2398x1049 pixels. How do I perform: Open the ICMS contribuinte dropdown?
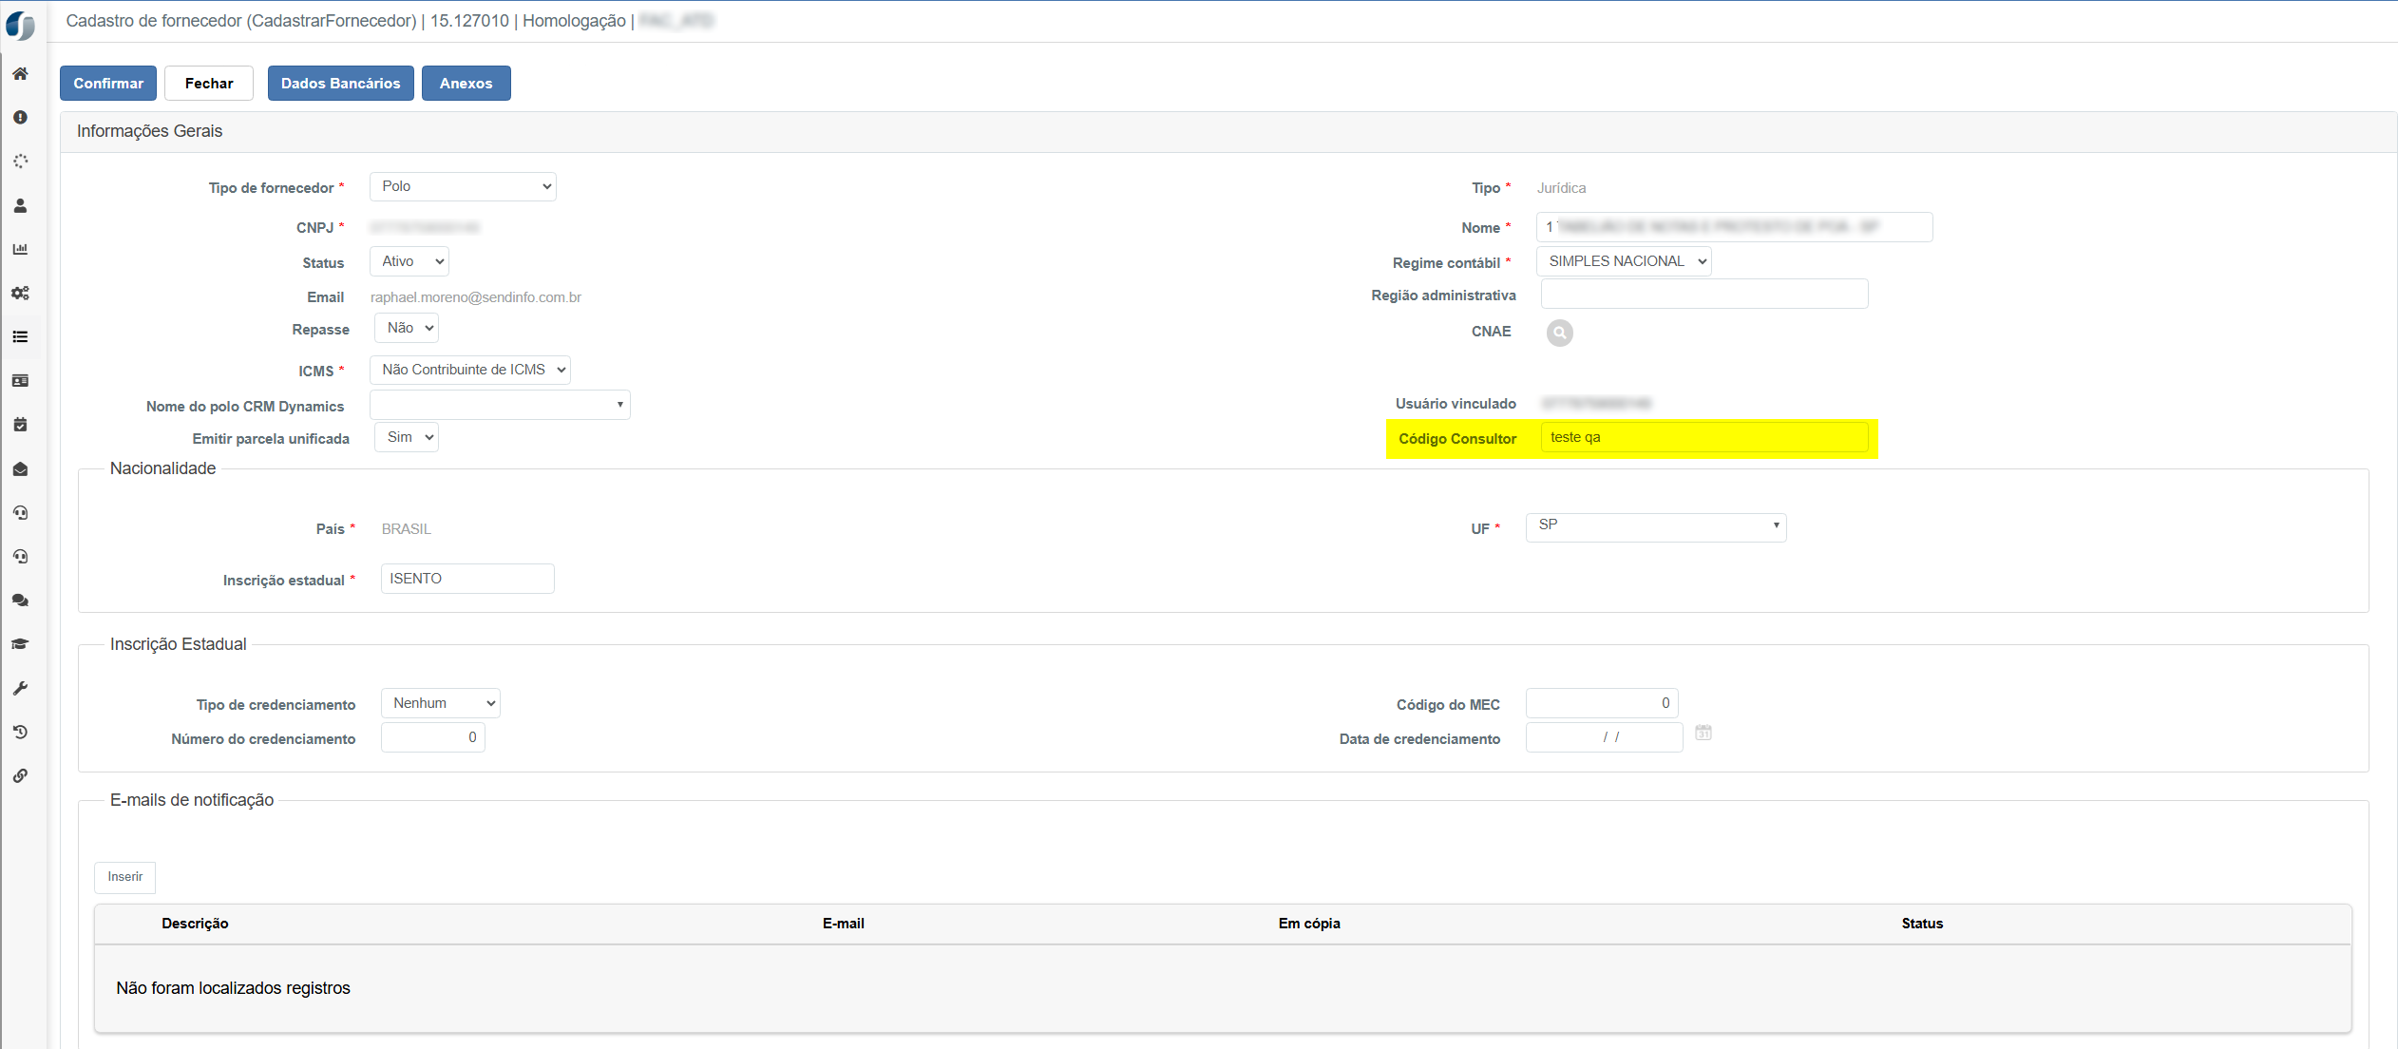469,370
